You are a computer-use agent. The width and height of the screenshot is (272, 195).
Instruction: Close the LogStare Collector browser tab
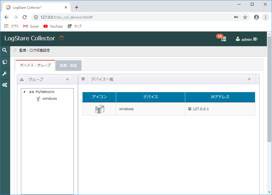coord(66,7)
